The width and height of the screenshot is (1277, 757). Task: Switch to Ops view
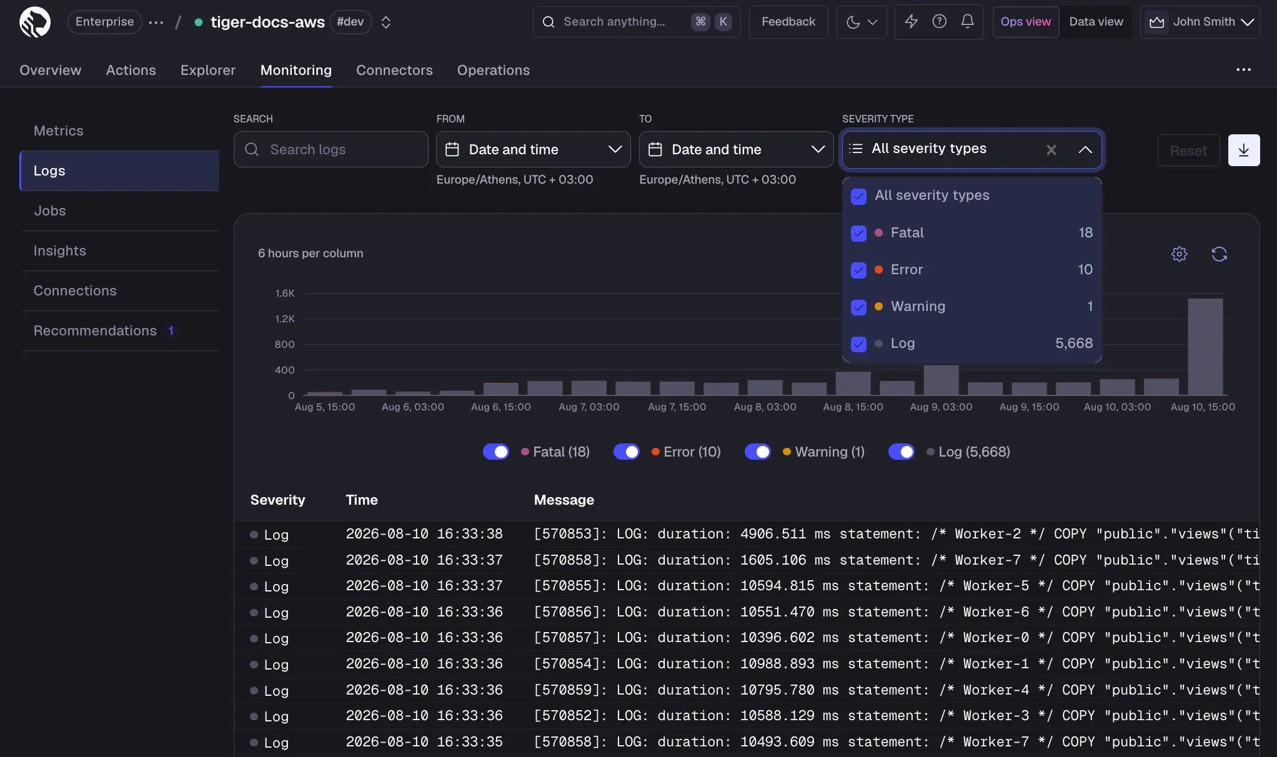click(1026, 22)
